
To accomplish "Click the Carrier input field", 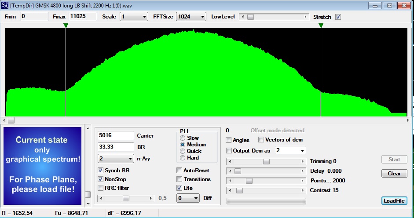I will tap(116, 135).
